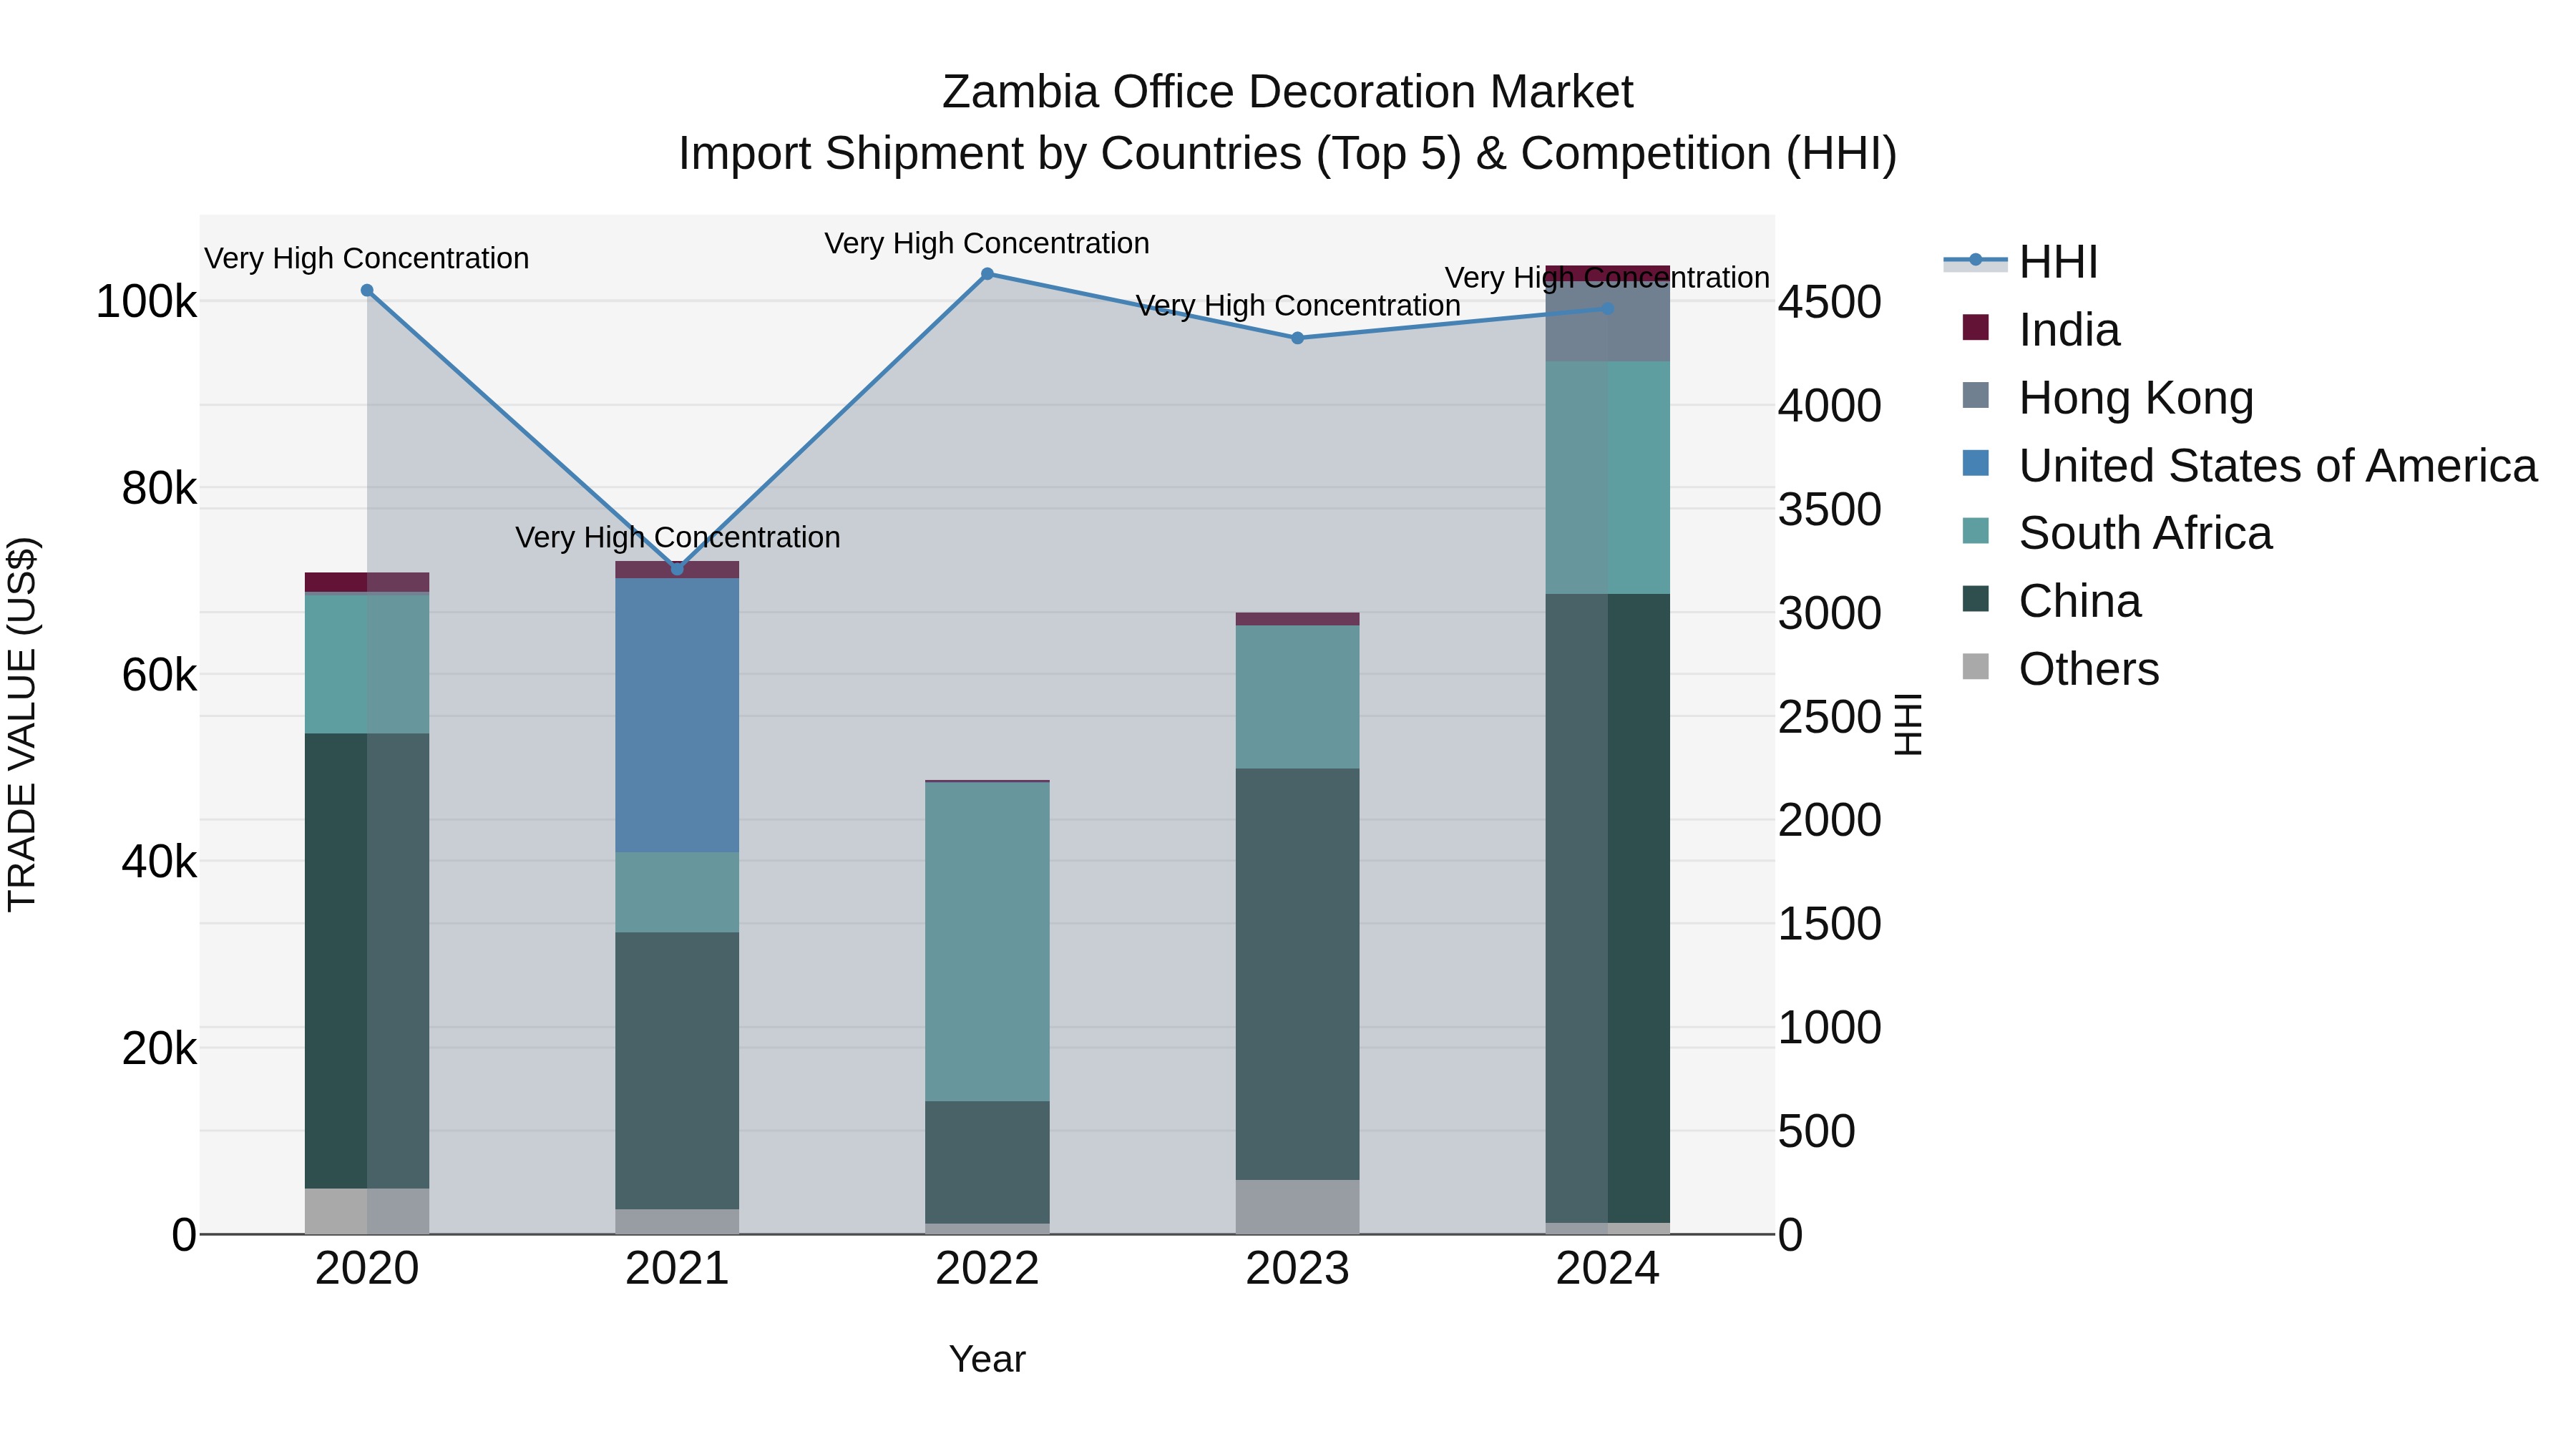2576x1449 pixels.
Task: Toggle South Africa series in the legend
Action: pyautogui.click(x=2117, y=533)
